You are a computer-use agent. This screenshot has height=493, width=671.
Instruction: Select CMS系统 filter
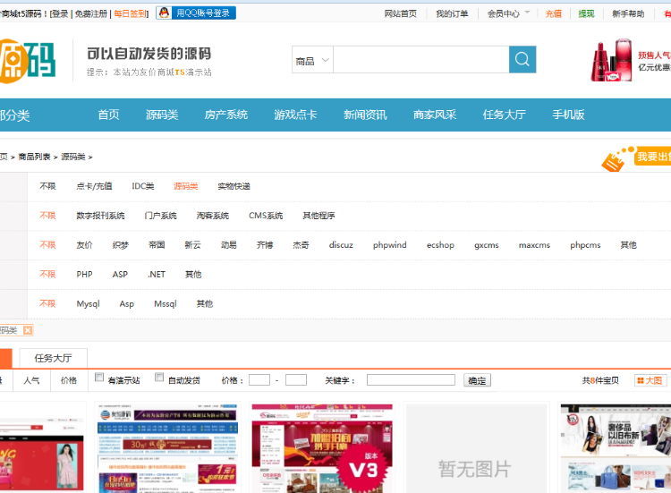[x=266, y=216]
